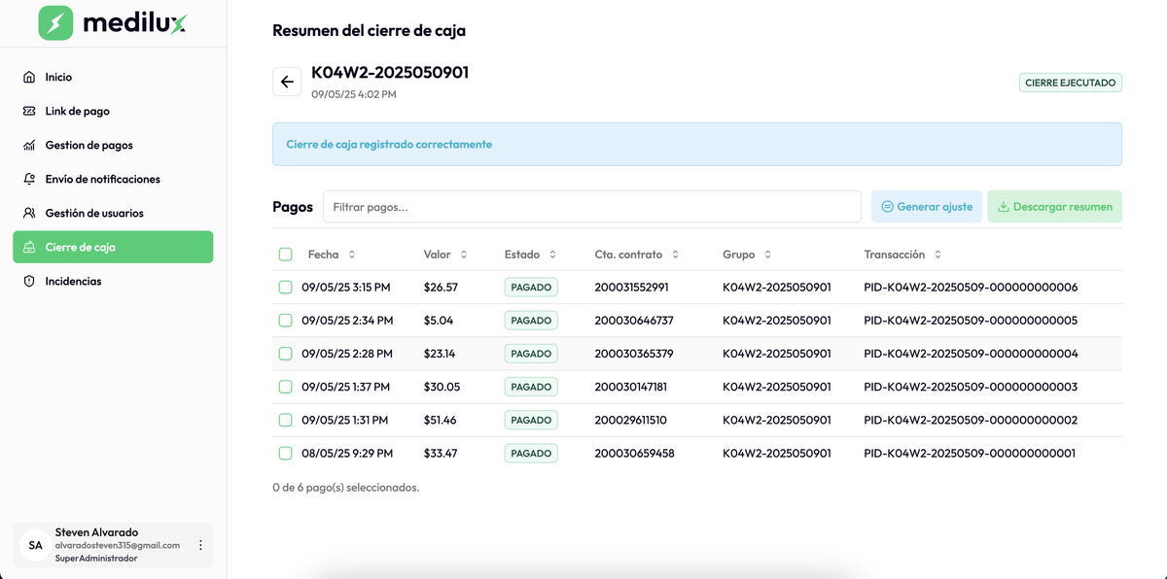Open Incidencias in the sidebar
1167x579 pixels.
tap(113, 281)
